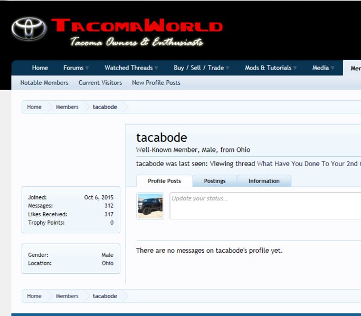Image resolution: width=361 pixels, height=316 pixels.
Task: Click the Update your status field
Action: point(265,206)
